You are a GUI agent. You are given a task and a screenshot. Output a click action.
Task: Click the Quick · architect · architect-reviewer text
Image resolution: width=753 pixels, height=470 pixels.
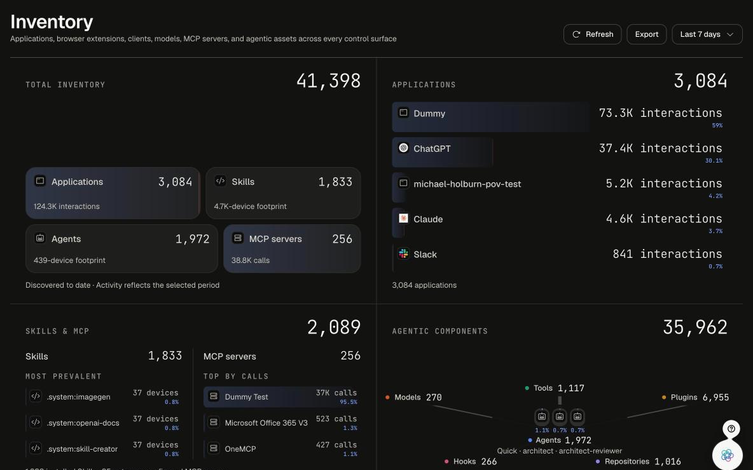tap(560, 451)
